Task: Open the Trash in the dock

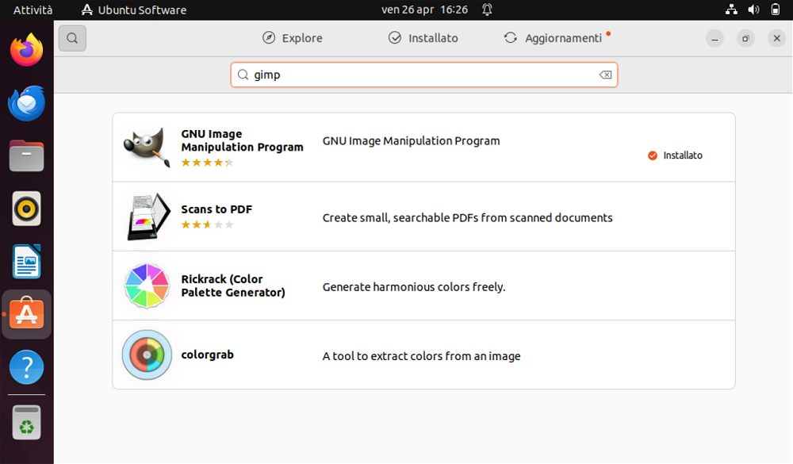Action: pyautogui.click(x=27, y=422)
